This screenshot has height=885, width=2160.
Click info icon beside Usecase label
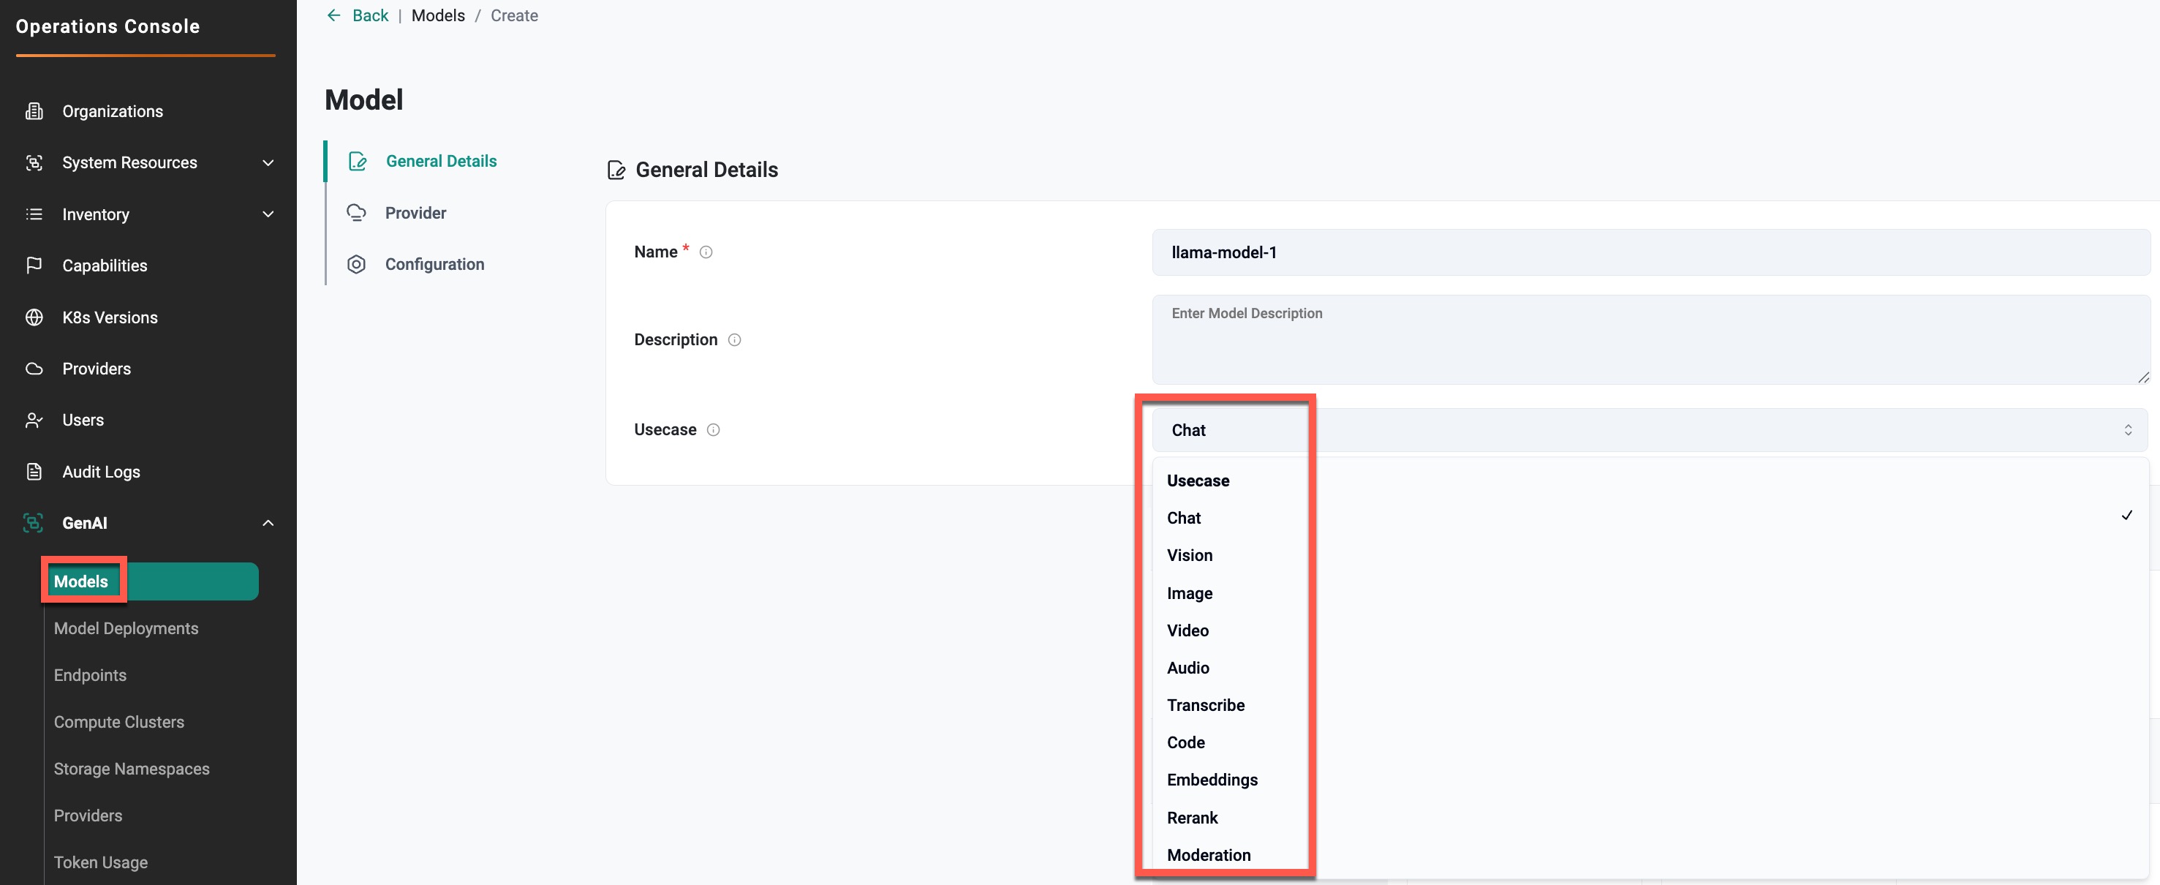pyautogui.click(x=713, y=430)
